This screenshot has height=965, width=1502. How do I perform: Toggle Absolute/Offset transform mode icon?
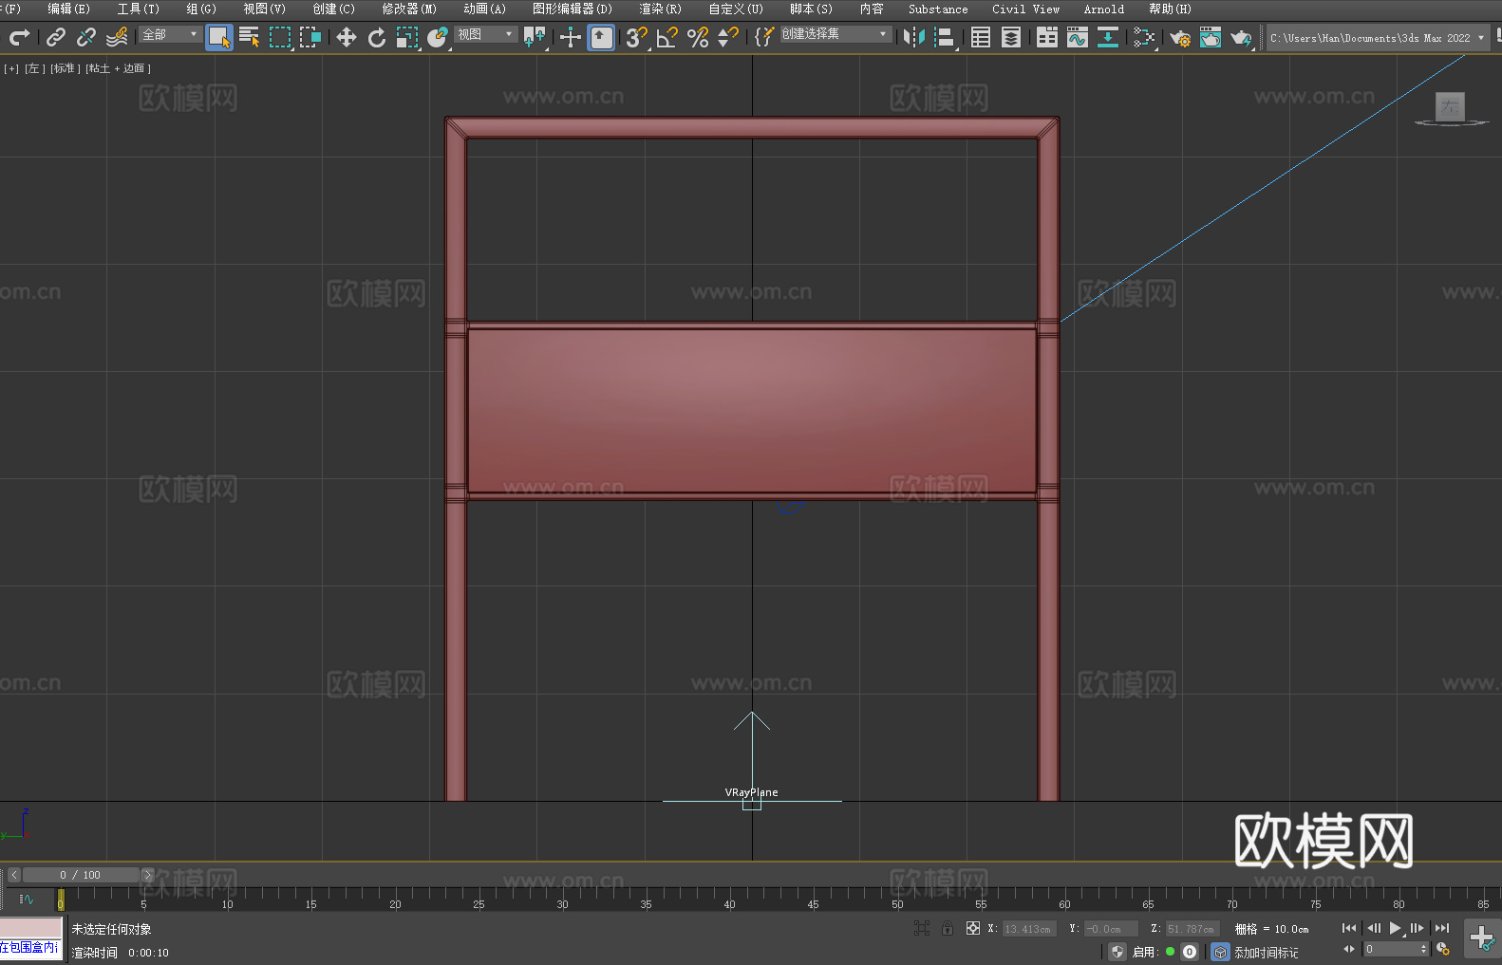973,928
